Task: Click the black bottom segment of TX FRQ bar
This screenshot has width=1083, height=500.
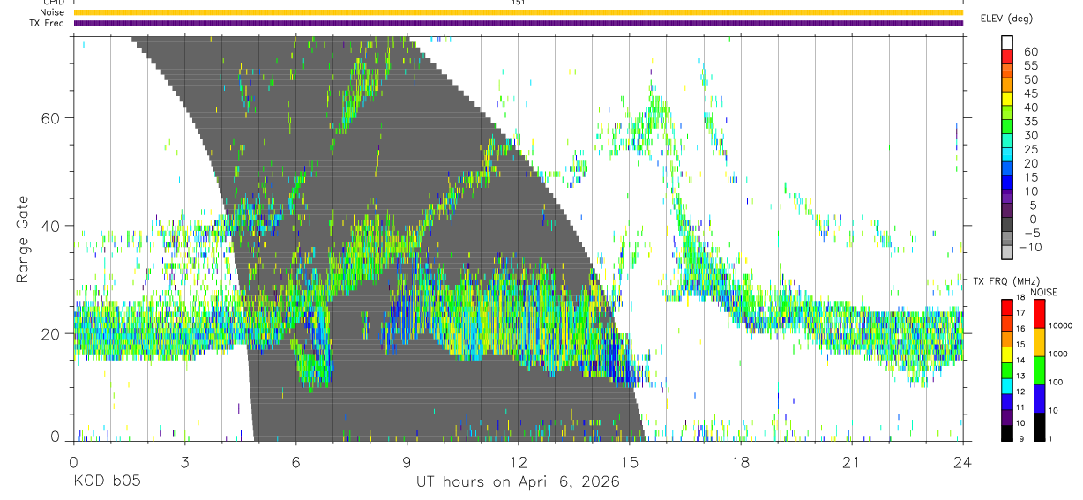Action: point(1006,432)
